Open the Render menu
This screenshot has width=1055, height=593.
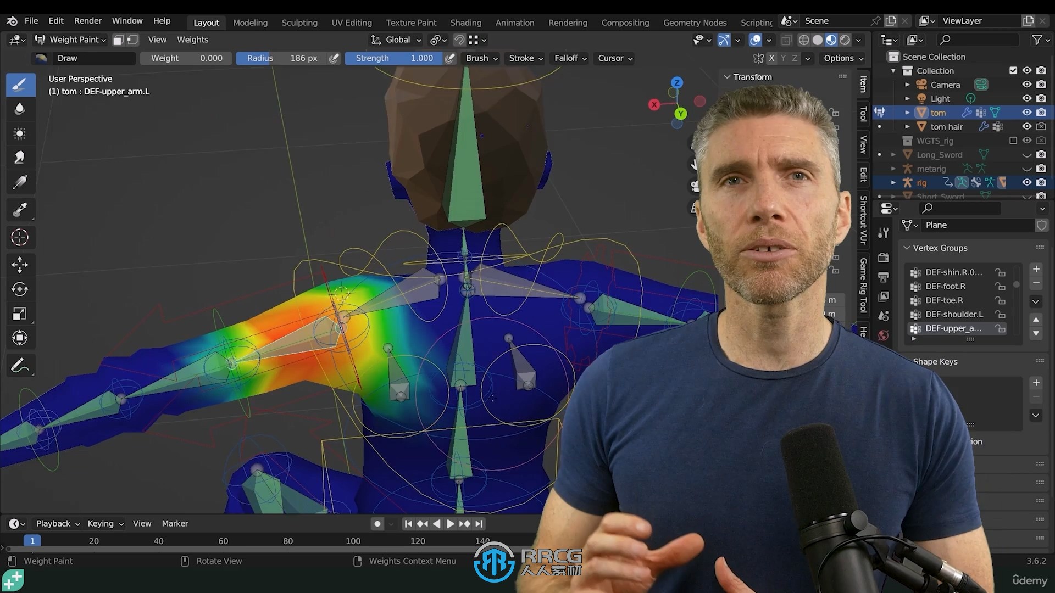(88, 21)
